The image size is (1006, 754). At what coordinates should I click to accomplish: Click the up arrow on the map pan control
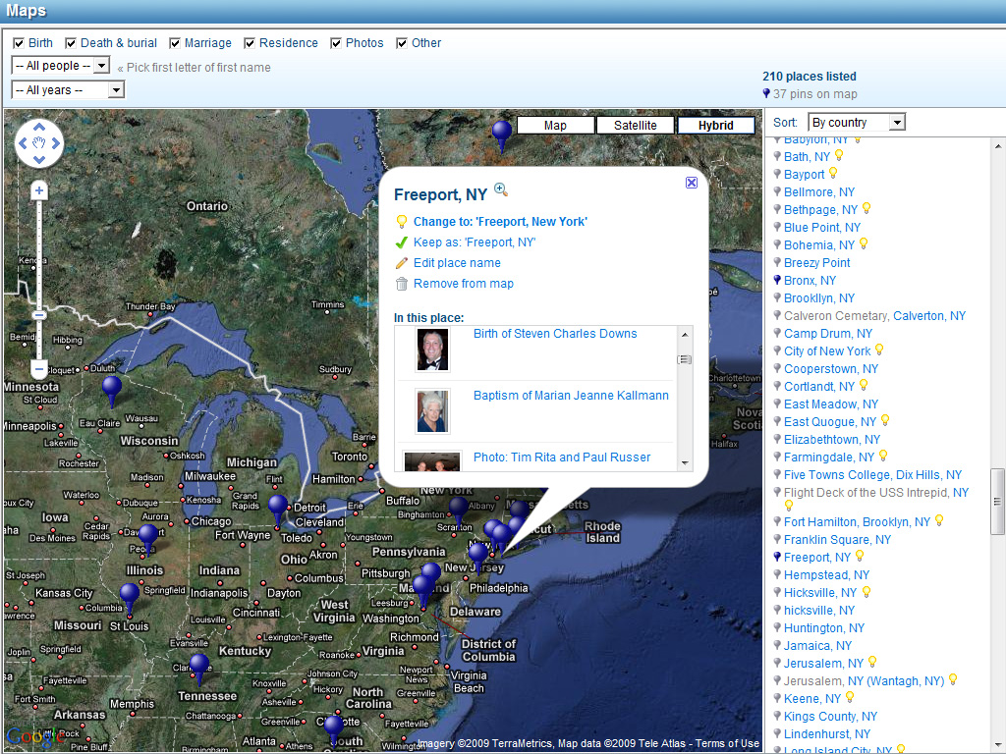(38, 126)
